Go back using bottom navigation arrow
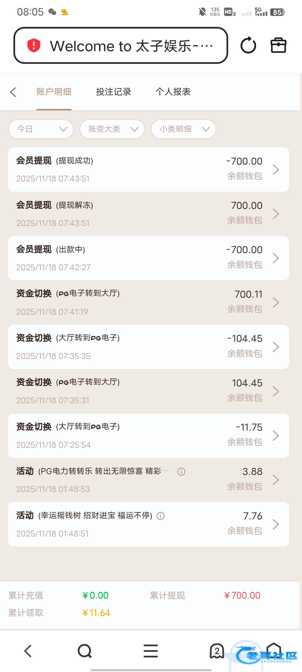This screenshot has width=302, height=672. (28, 651)
